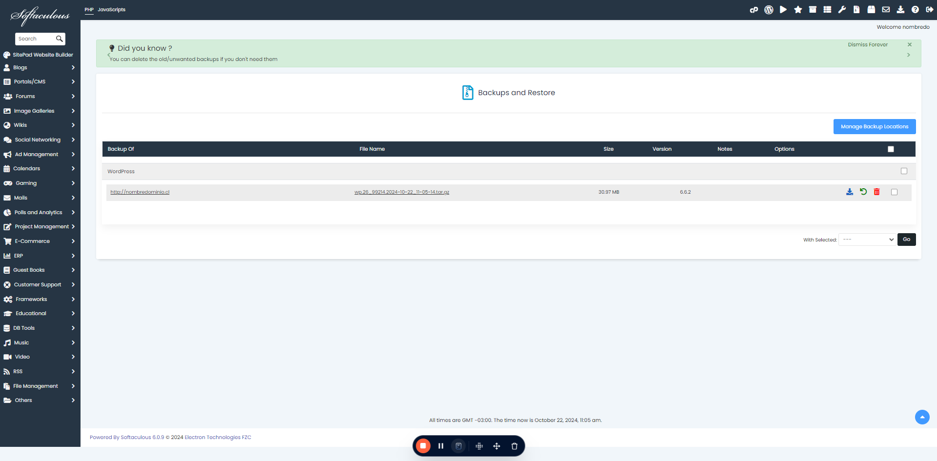
Task: Delete backup using red trash icon
Action: click(877, 192)
